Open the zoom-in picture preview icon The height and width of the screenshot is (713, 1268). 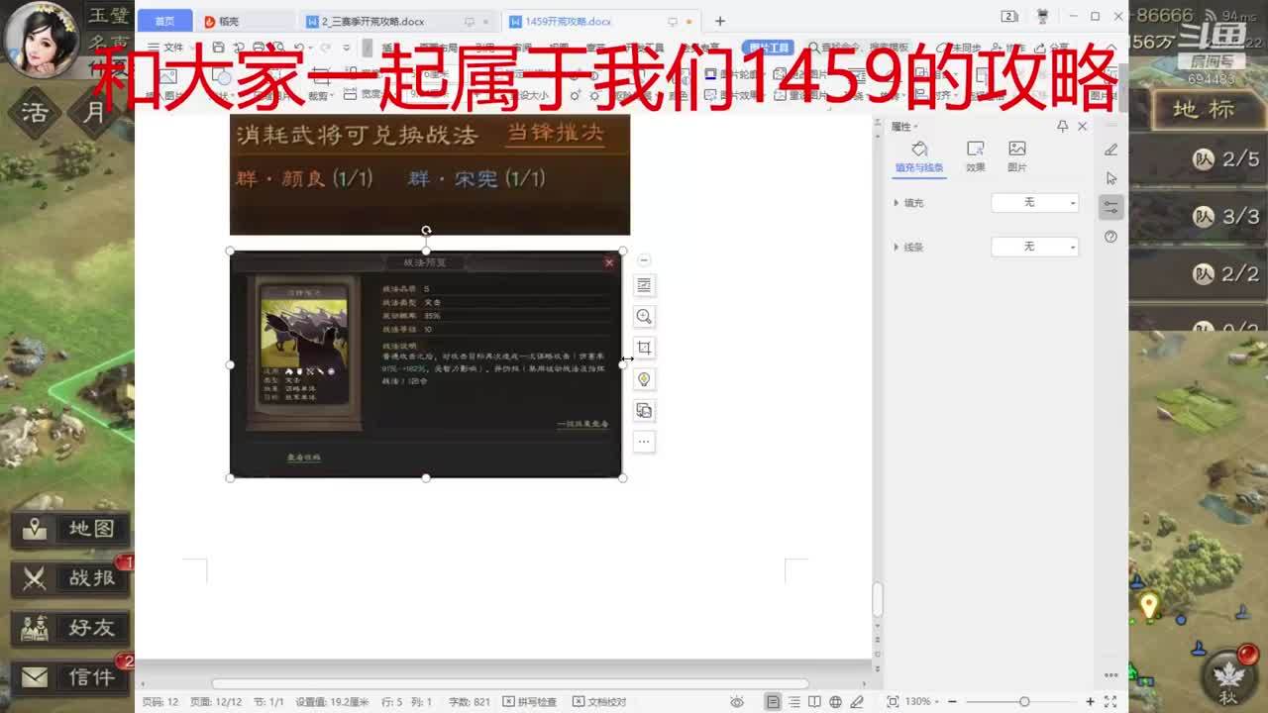644,316
